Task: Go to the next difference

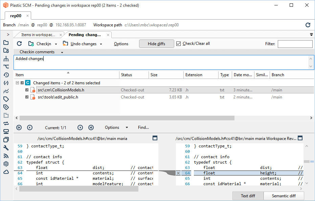Action: click(x=80, y=127)
